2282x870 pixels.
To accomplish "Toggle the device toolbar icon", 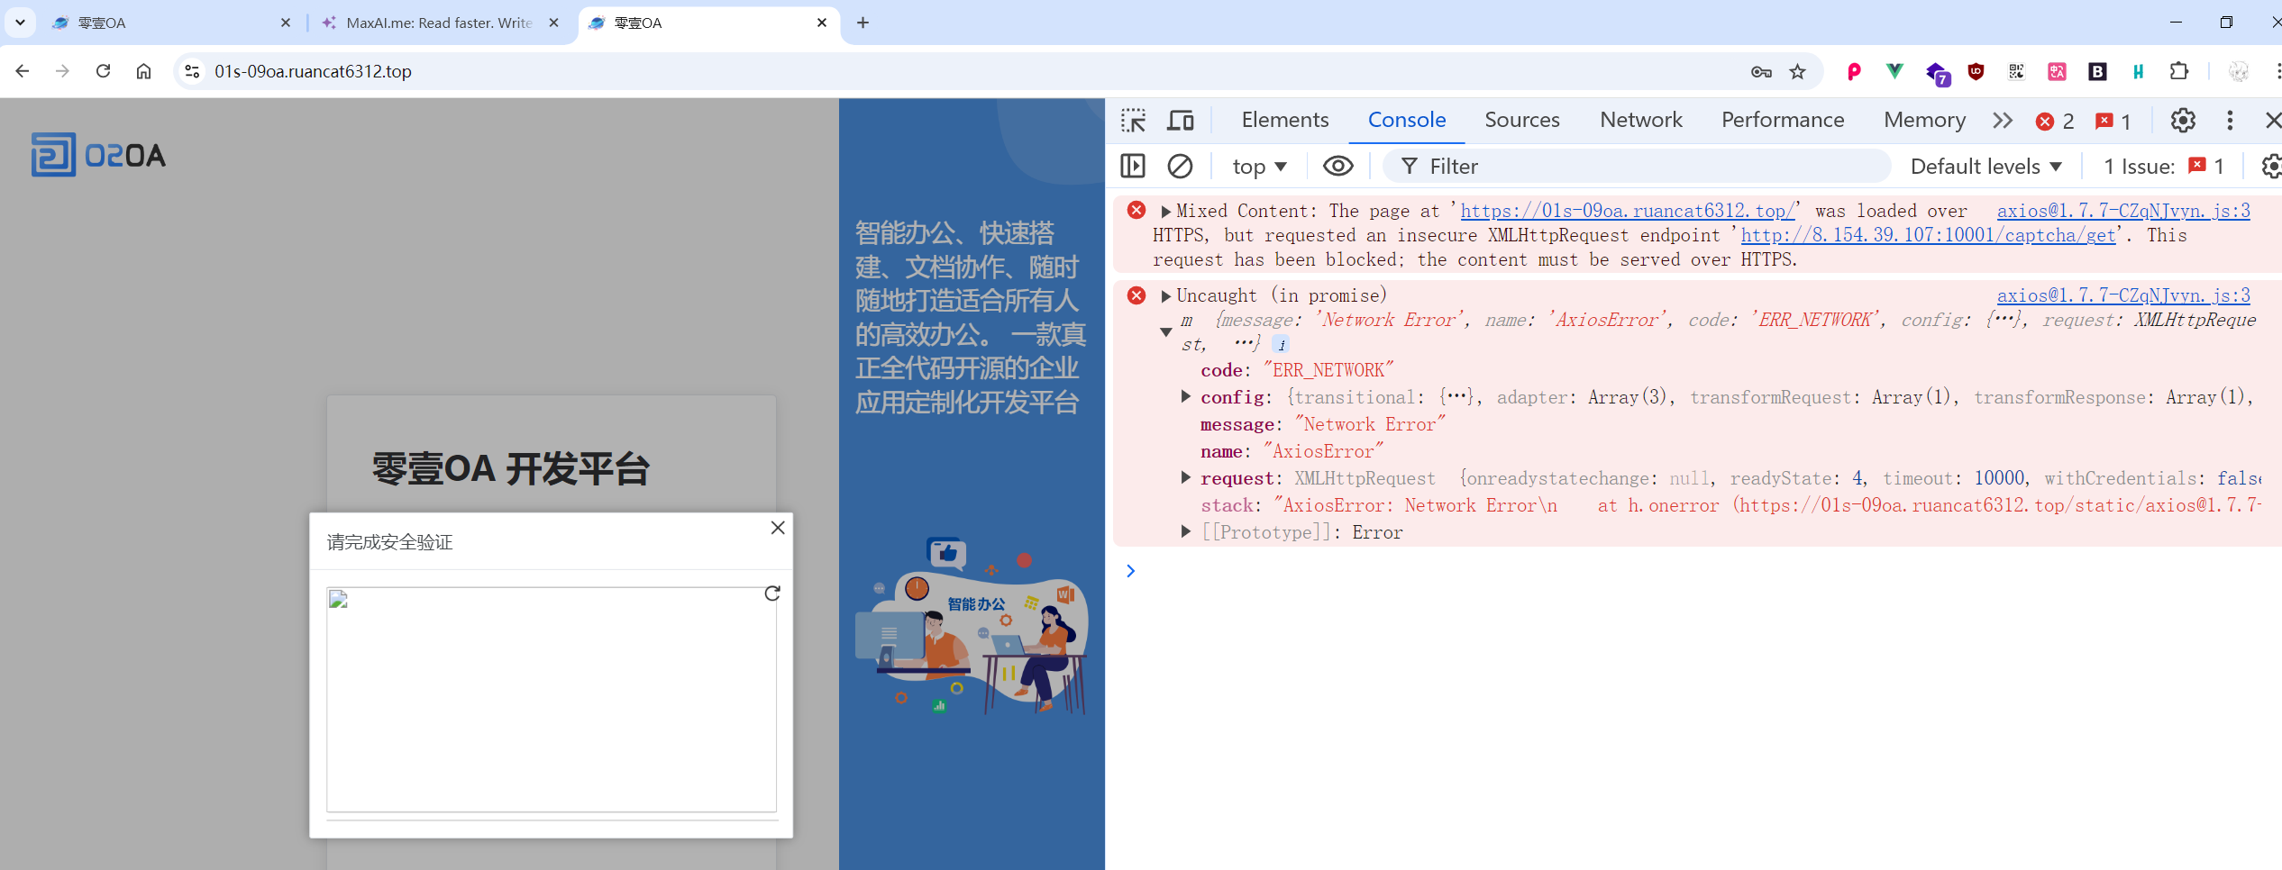I will coord(1180,120).
